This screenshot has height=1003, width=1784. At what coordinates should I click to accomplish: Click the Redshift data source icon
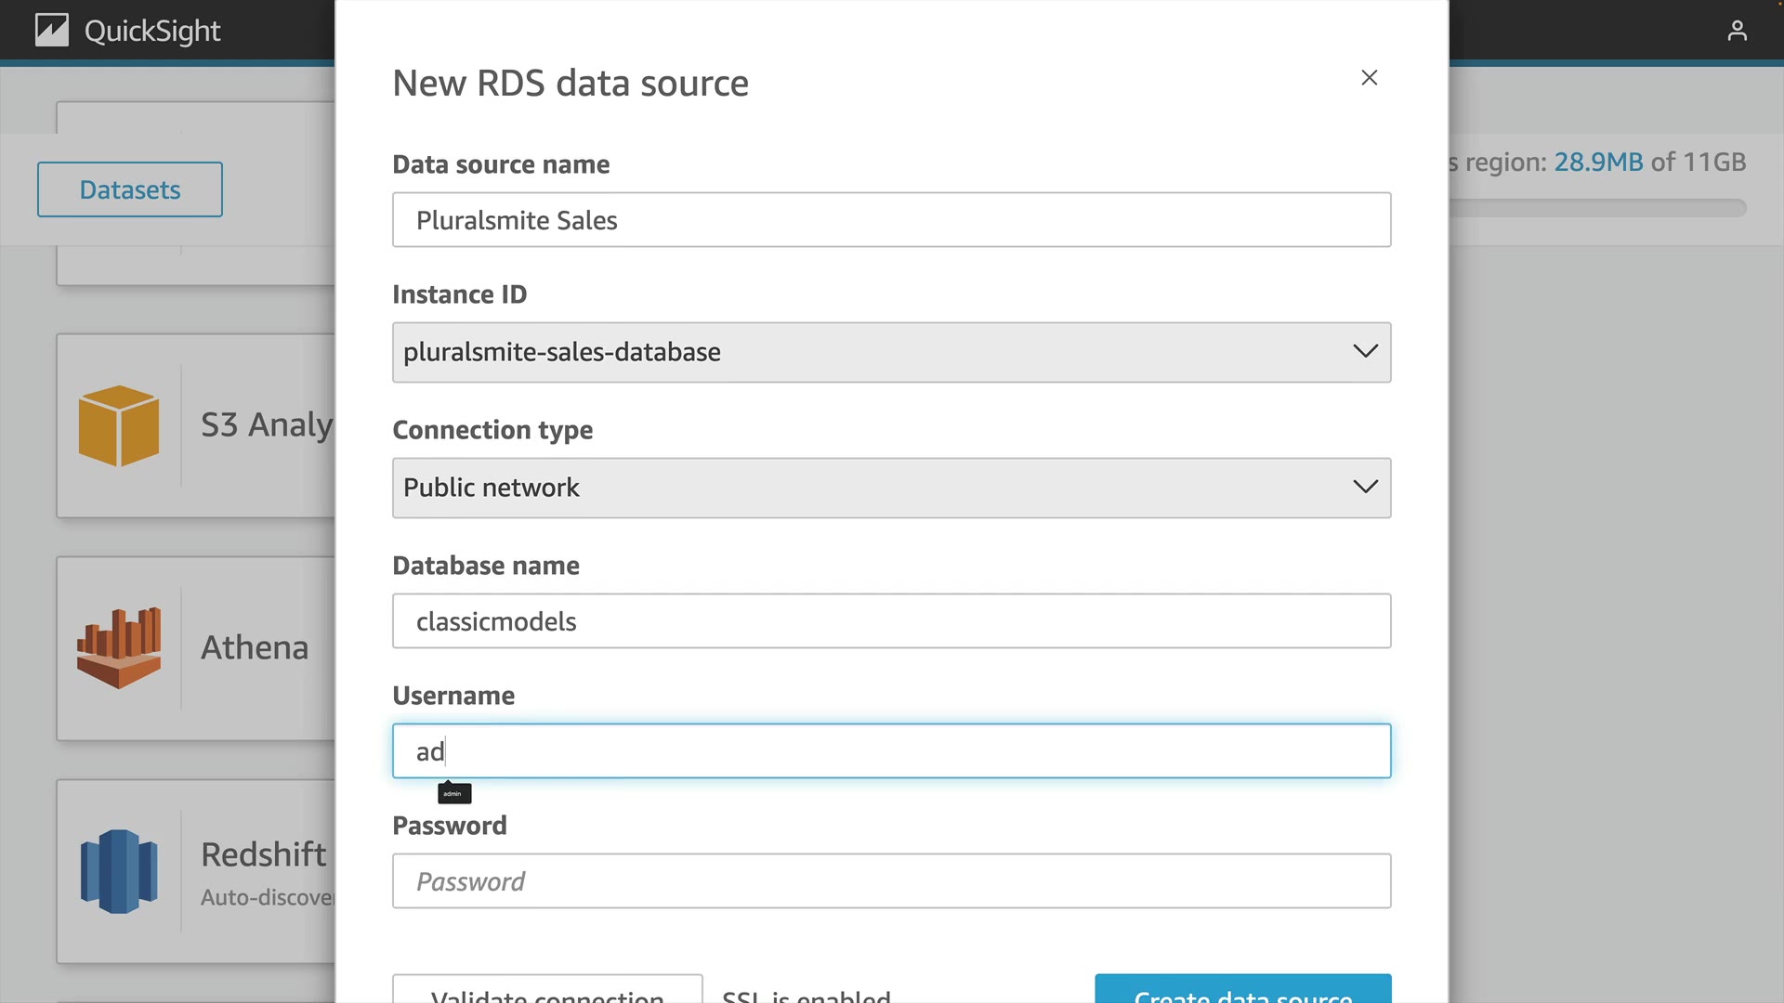(x=119, y=871)
